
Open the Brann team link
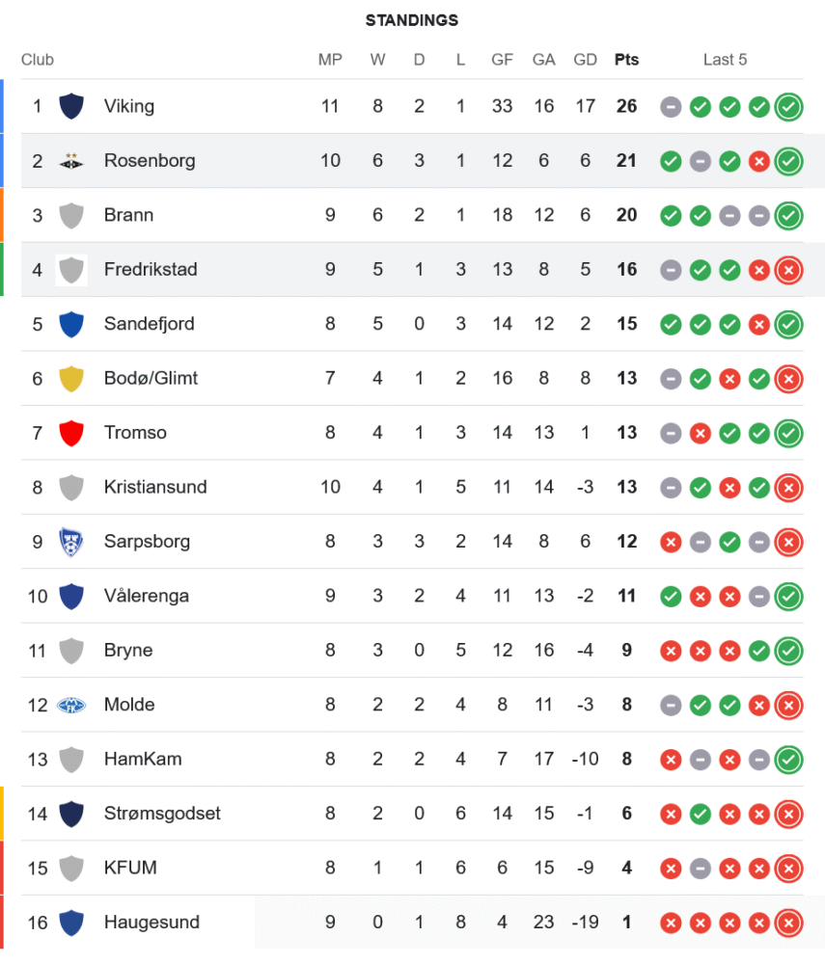pos(128,215)
